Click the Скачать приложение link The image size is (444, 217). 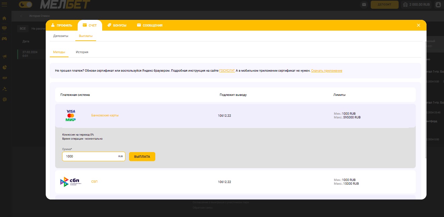(x=327, y=71)
